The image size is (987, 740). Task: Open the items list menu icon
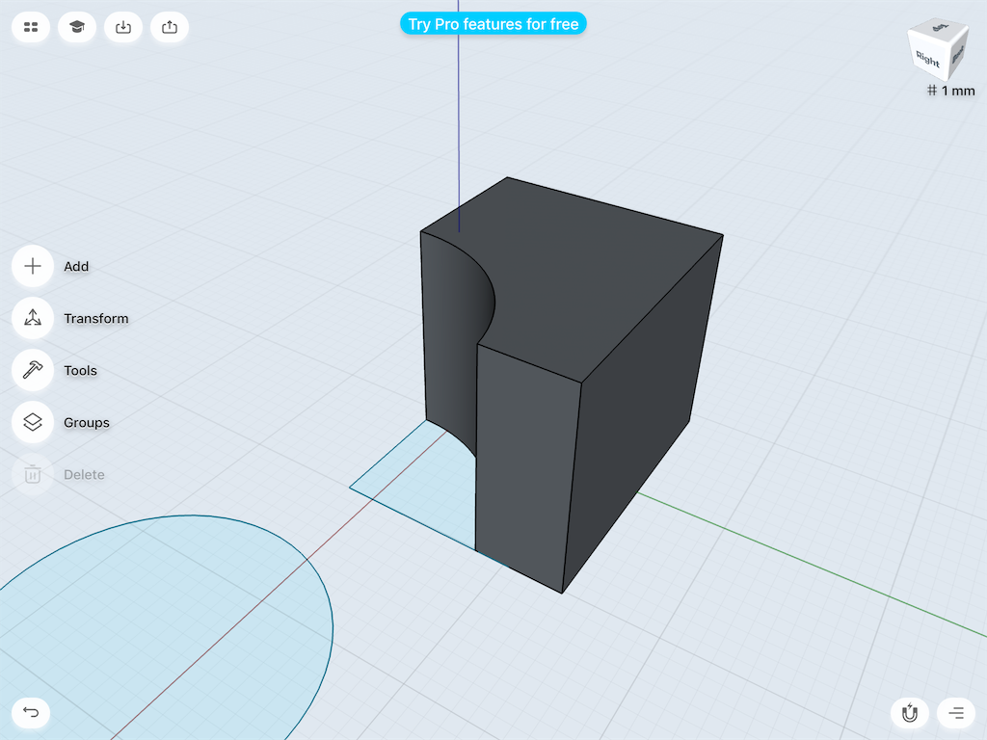pyautogui.click(x=956, y=713)
